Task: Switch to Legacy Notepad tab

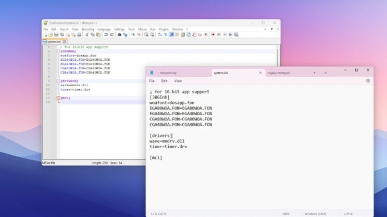Action: [x=279, y=73]
